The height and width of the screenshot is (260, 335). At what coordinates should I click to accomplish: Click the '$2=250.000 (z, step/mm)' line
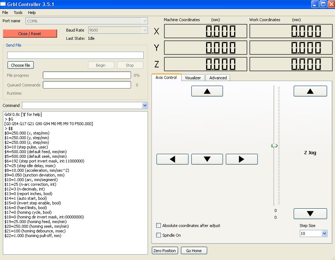click(x=27, y=143)
